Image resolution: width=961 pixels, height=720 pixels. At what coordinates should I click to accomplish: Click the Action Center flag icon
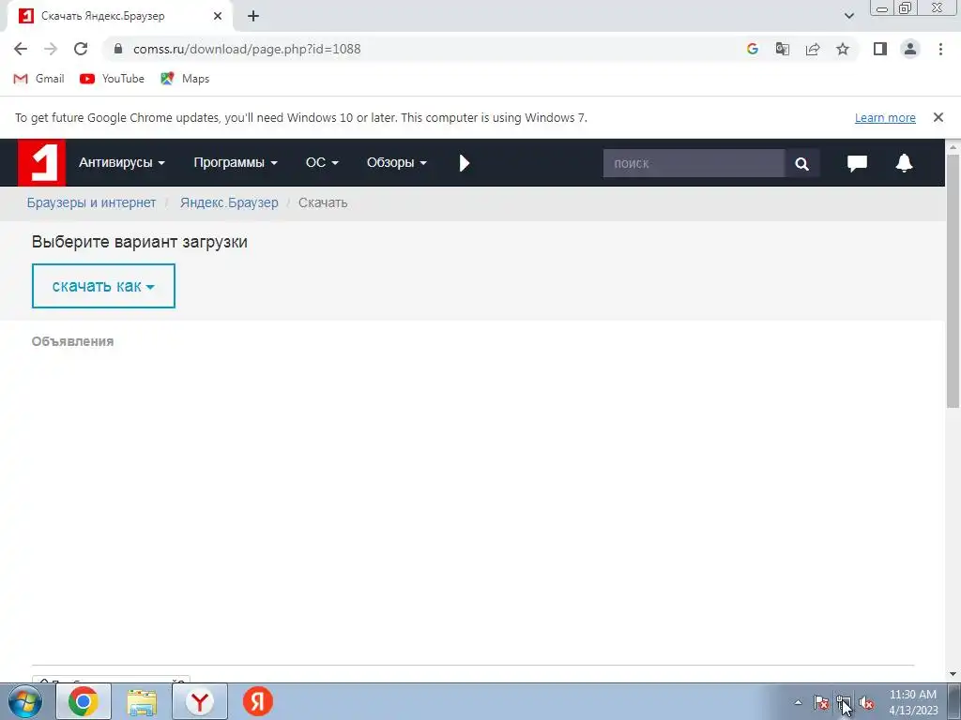point(821,703)
